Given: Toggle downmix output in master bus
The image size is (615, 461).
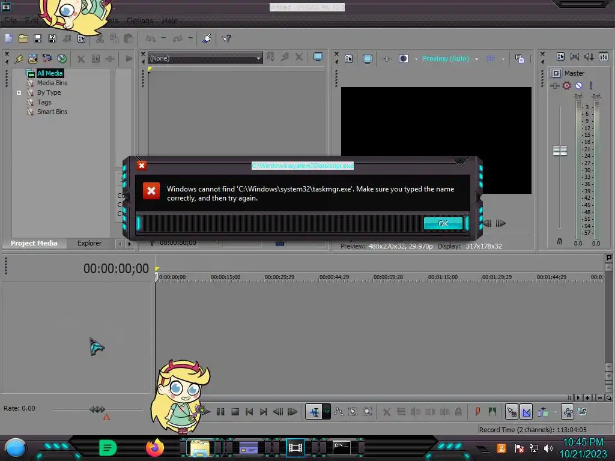Looking at the screenshot, I should [575, 57].
